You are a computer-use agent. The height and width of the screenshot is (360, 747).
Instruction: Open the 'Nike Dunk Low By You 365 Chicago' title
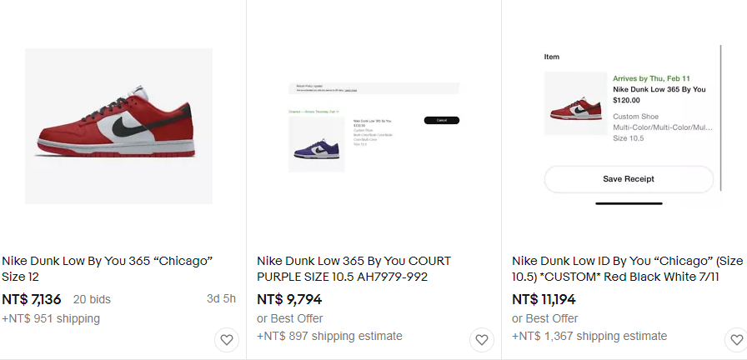[108, 268]
